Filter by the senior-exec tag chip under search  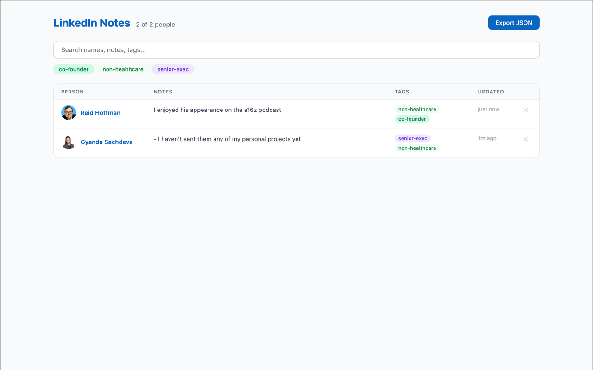point(173,69)
